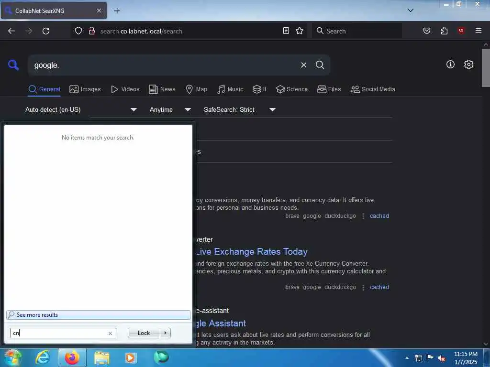Open SearXNG about info icon

[450, 65]
